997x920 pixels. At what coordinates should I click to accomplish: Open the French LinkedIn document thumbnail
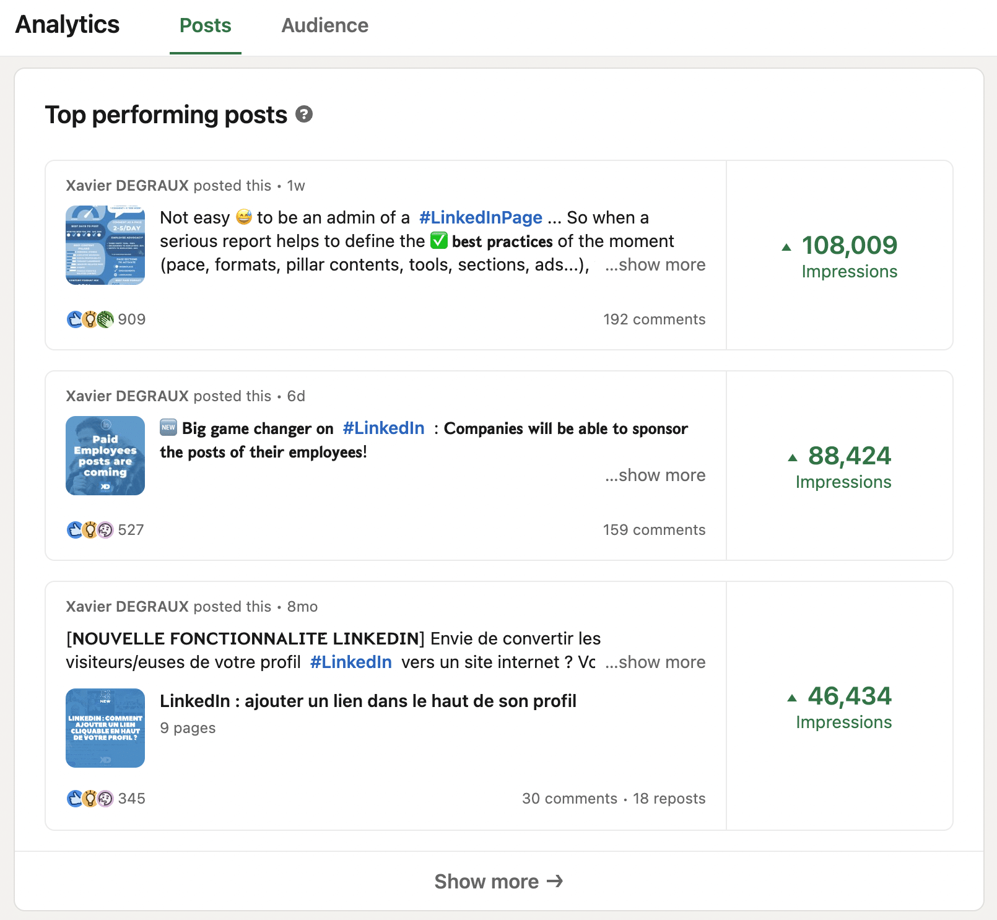pyautogui.click(x=105, y=728)
